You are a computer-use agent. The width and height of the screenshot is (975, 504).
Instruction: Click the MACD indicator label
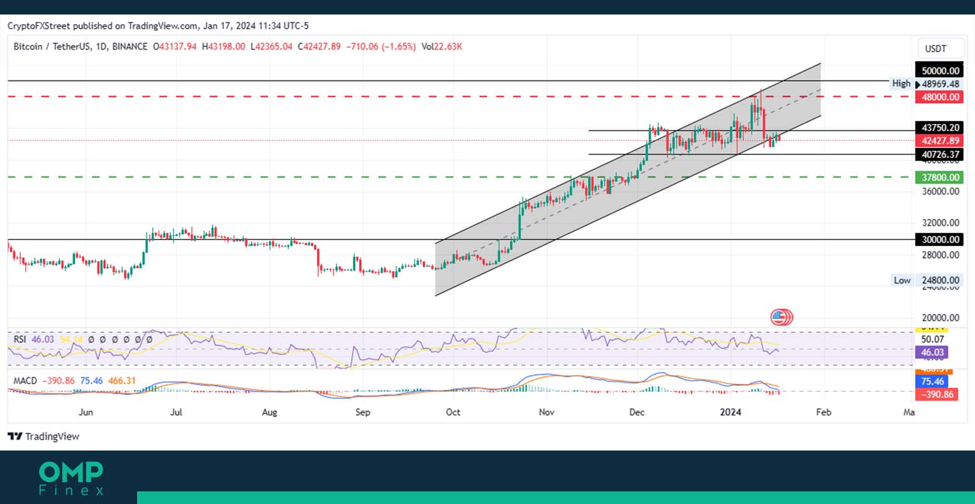25,381
